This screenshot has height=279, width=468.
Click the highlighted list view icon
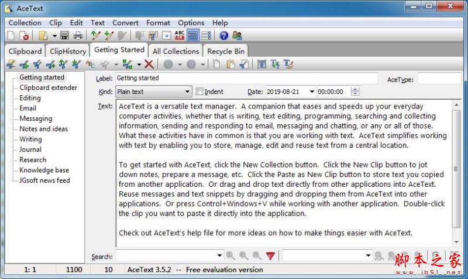click(x=193, y=36)
